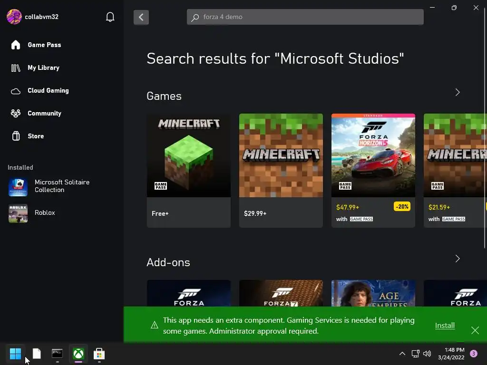
Task: Go back with the arrow button
Action: [141, 17]
